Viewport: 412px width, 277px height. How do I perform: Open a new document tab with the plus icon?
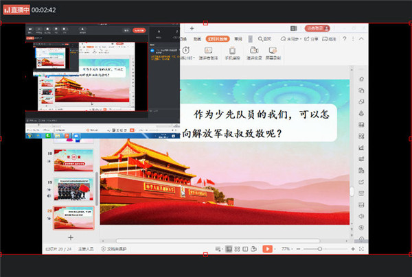click(x=192, y=28)
